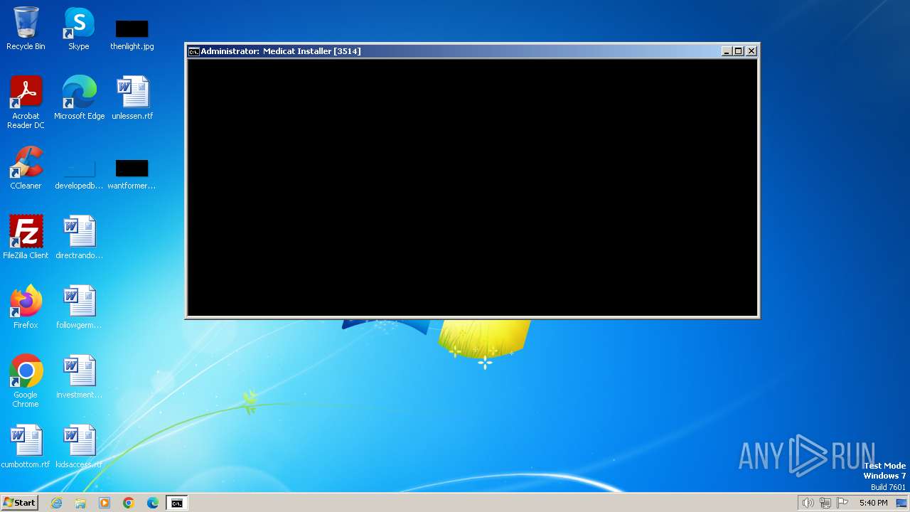This screenshot has height=512, width=910.
Task: Maximize the Medicat Installer window
Action: point(738,51)
